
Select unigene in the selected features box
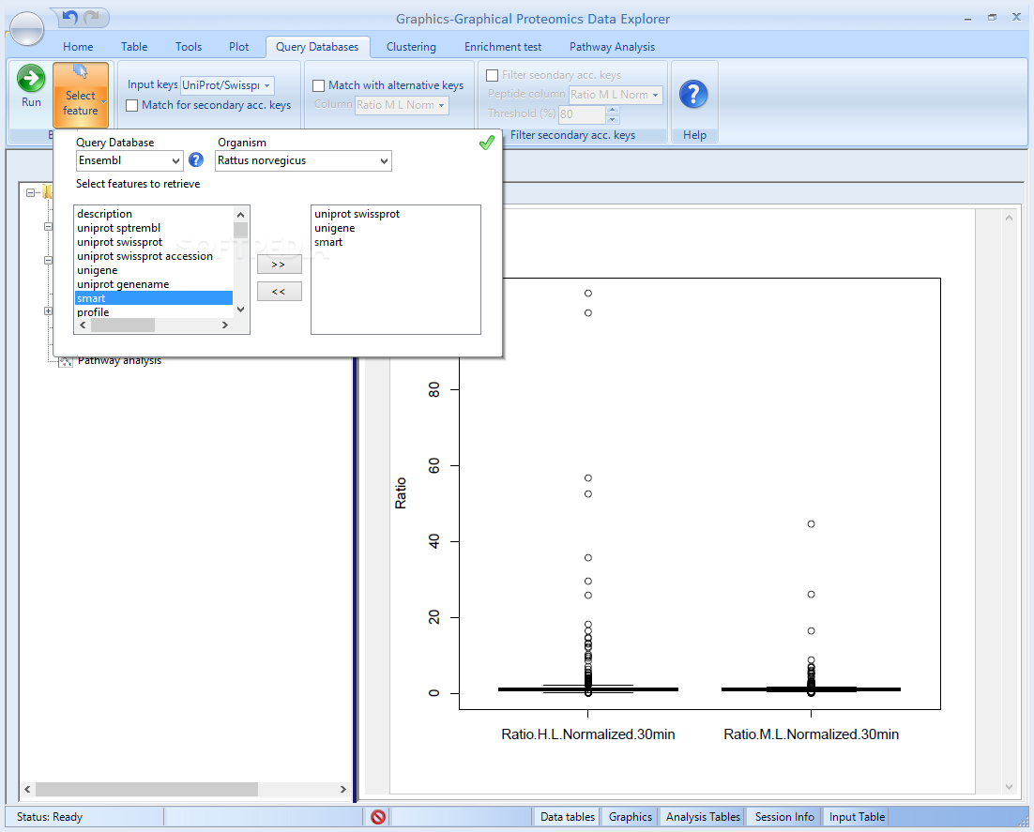coord(334,228)
